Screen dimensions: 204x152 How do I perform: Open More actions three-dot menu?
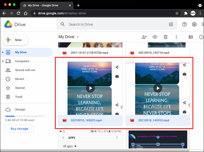[x=176, y=37]
